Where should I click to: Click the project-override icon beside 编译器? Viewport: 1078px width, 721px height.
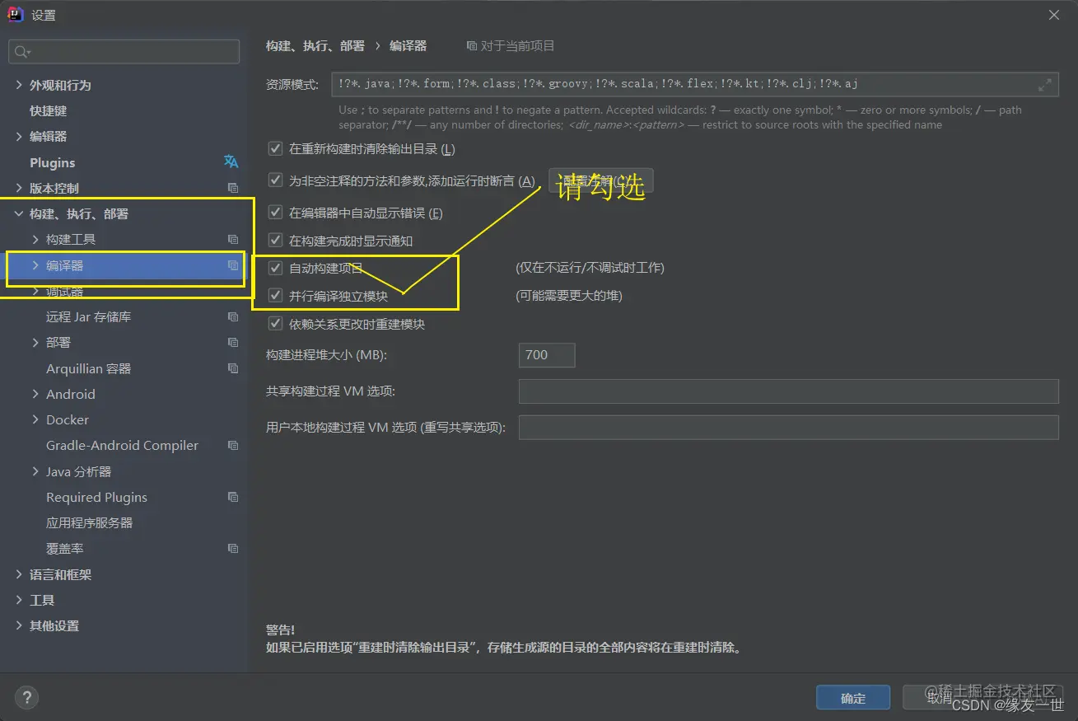232,265
